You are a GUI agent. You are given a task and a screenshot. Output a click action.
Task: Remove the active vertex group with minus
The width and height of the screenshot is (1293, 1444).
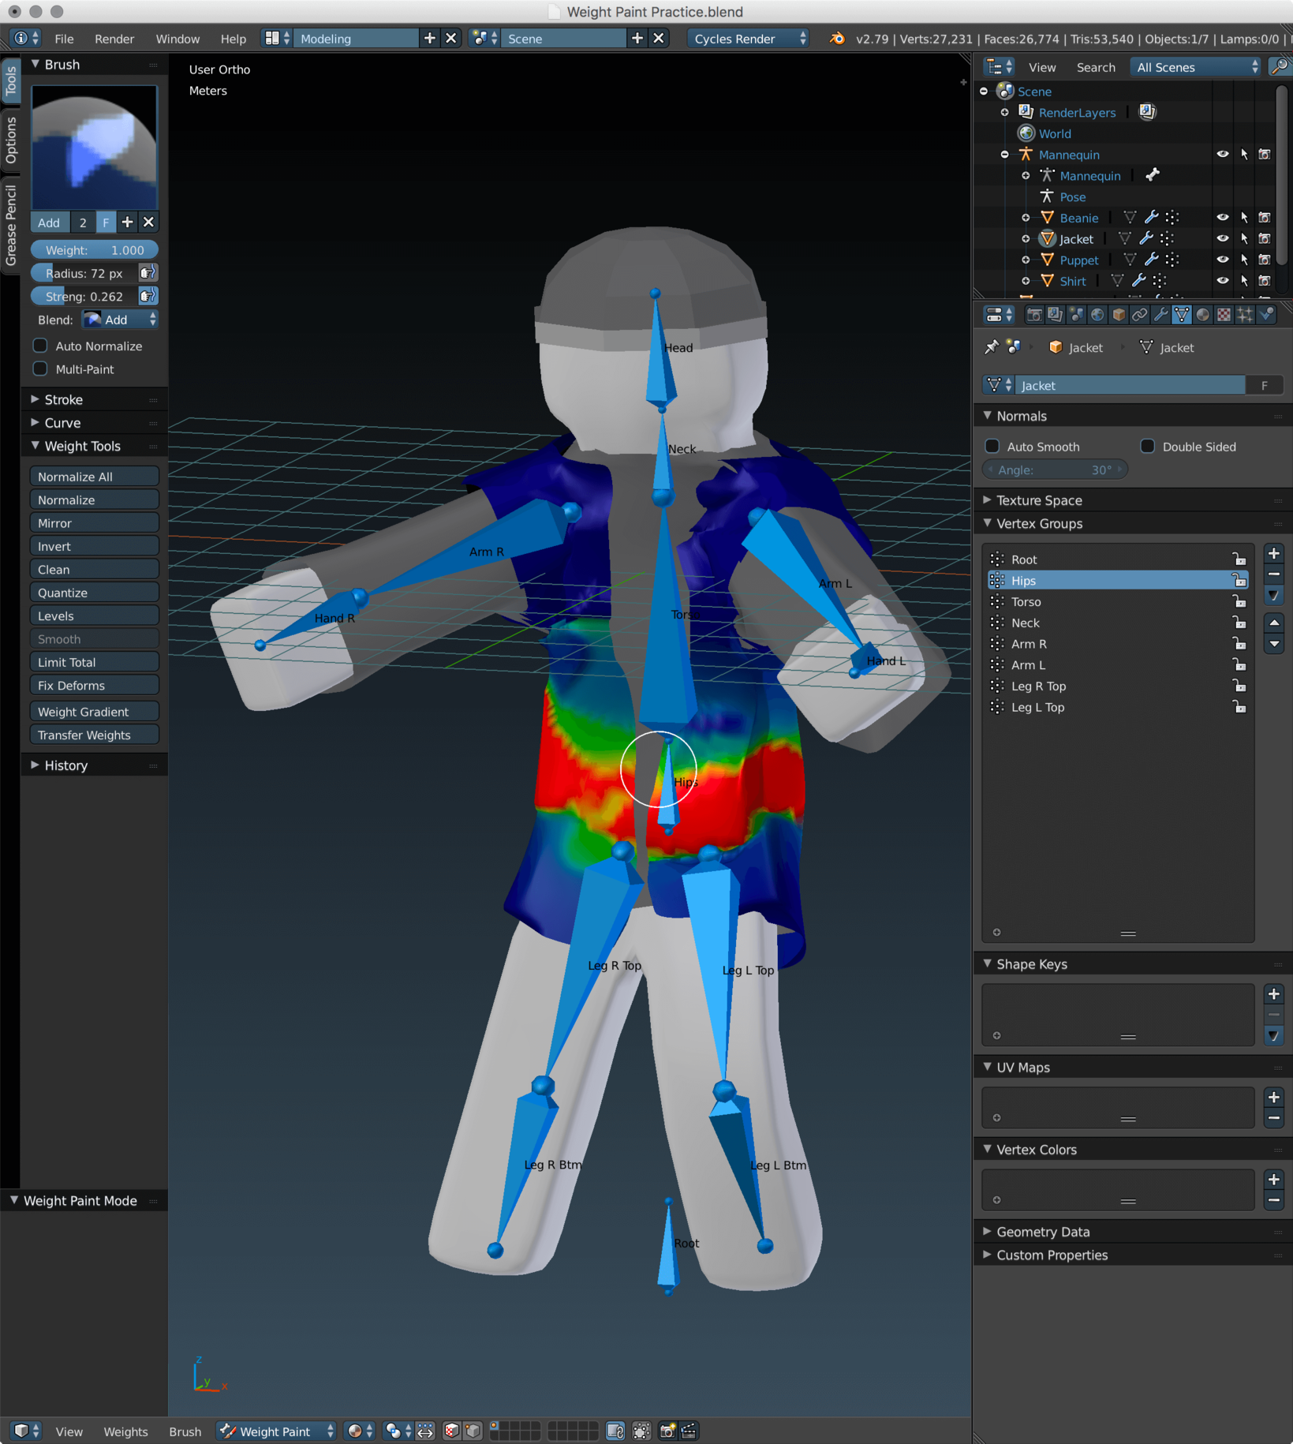(1273, 574)
